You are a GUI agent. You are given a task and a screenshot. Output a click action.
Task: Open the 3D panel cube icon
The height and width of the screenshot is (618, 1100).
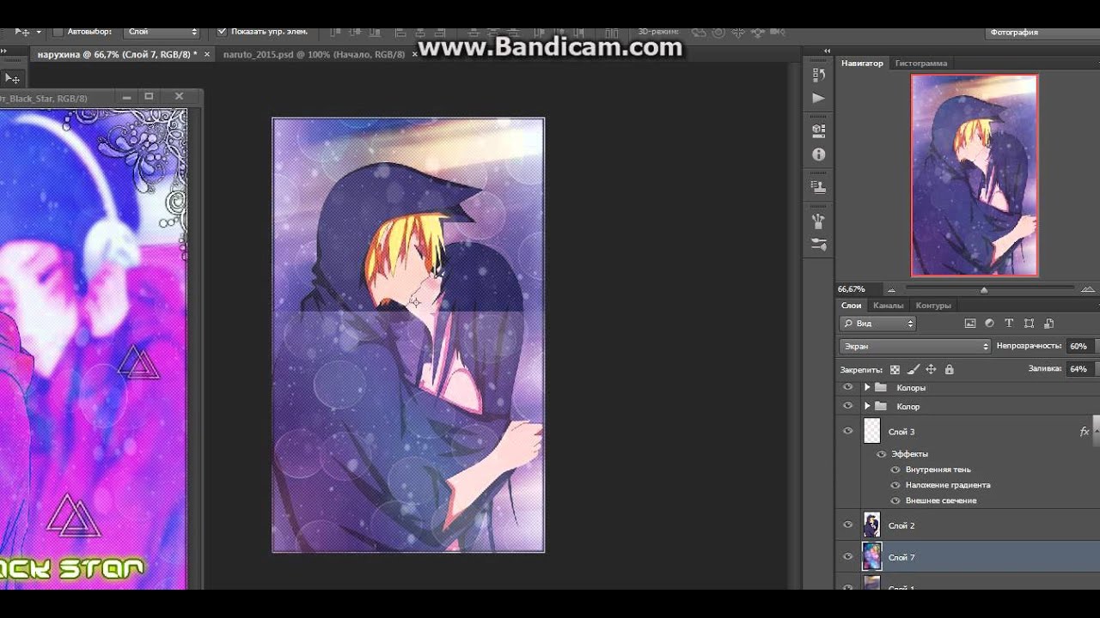click(x=818, y=130)
